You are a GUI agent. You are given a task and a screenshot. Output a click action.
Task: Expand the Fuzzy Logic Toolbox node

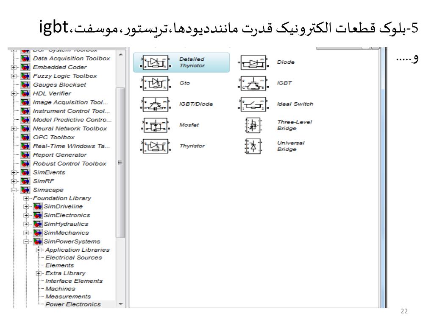click(x=14, y=76)
